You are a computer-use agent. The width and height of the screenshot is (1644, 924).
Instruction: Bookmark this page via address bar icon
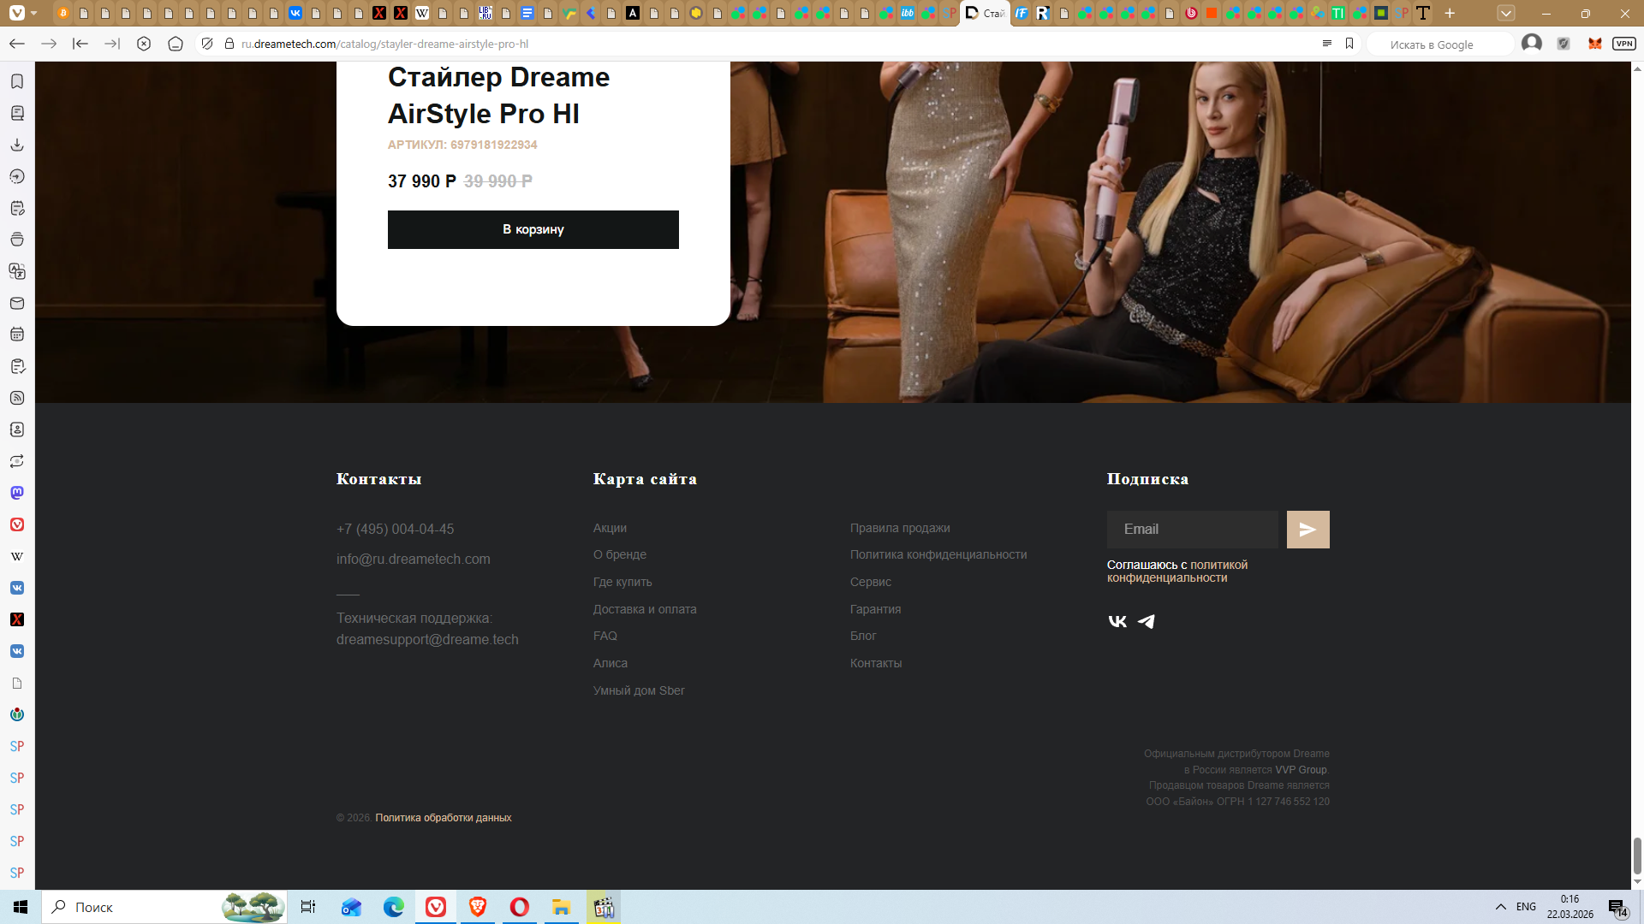(x=1349, y=44)
